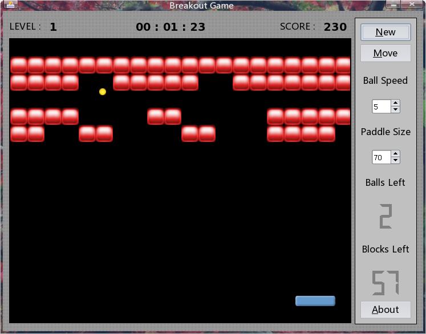Click the Balls Left digit 2
Image resolution: width=426 pixels, height=334 pixels.
(386, 216)
